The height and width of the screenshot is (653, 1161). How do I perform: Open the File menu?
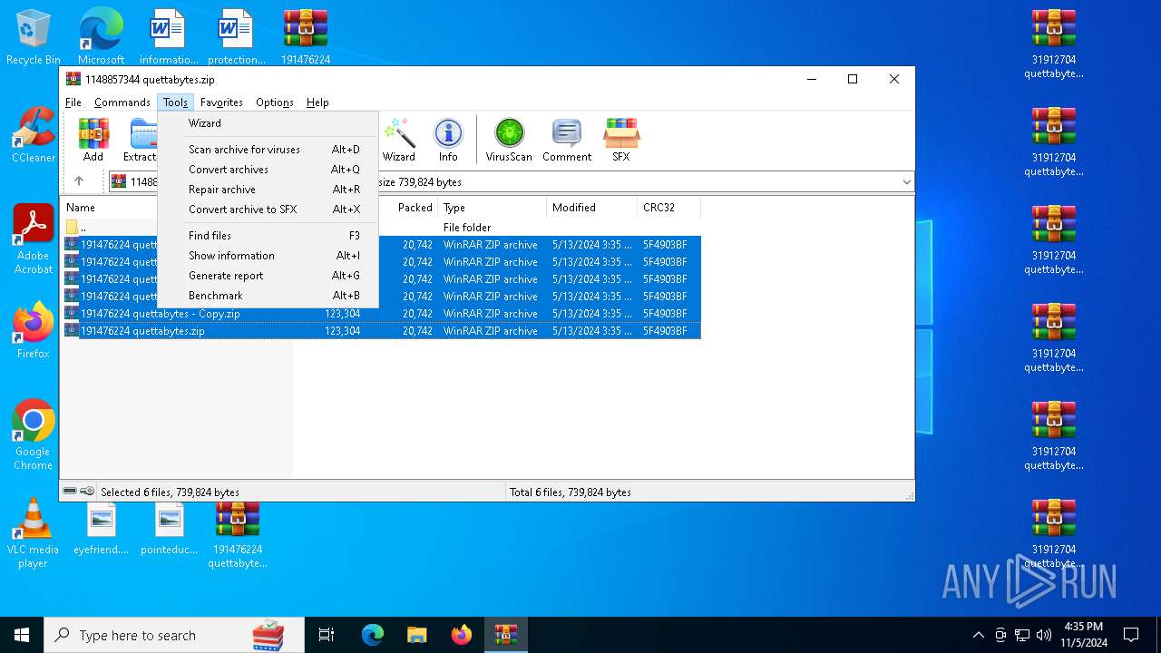click(73, 102)
